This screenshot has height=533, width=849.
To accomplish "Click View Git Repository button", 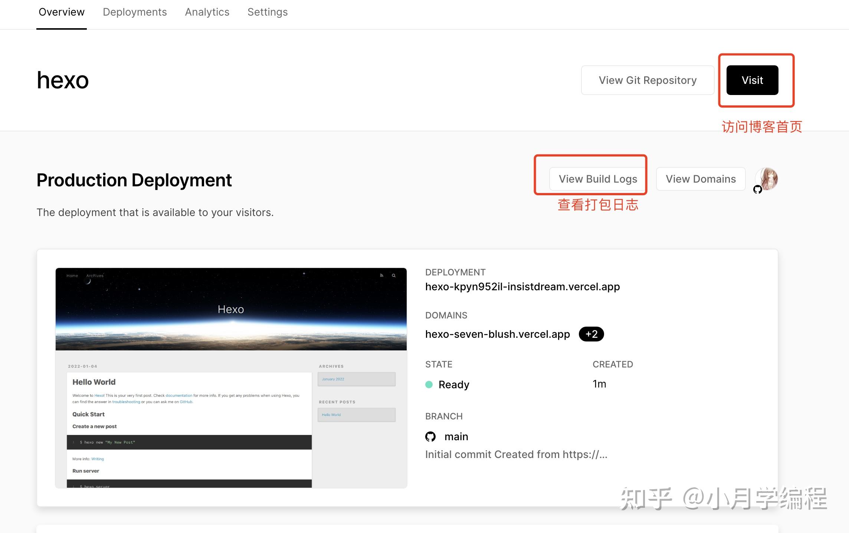I will pyautogui.click(x=648, y=80).
